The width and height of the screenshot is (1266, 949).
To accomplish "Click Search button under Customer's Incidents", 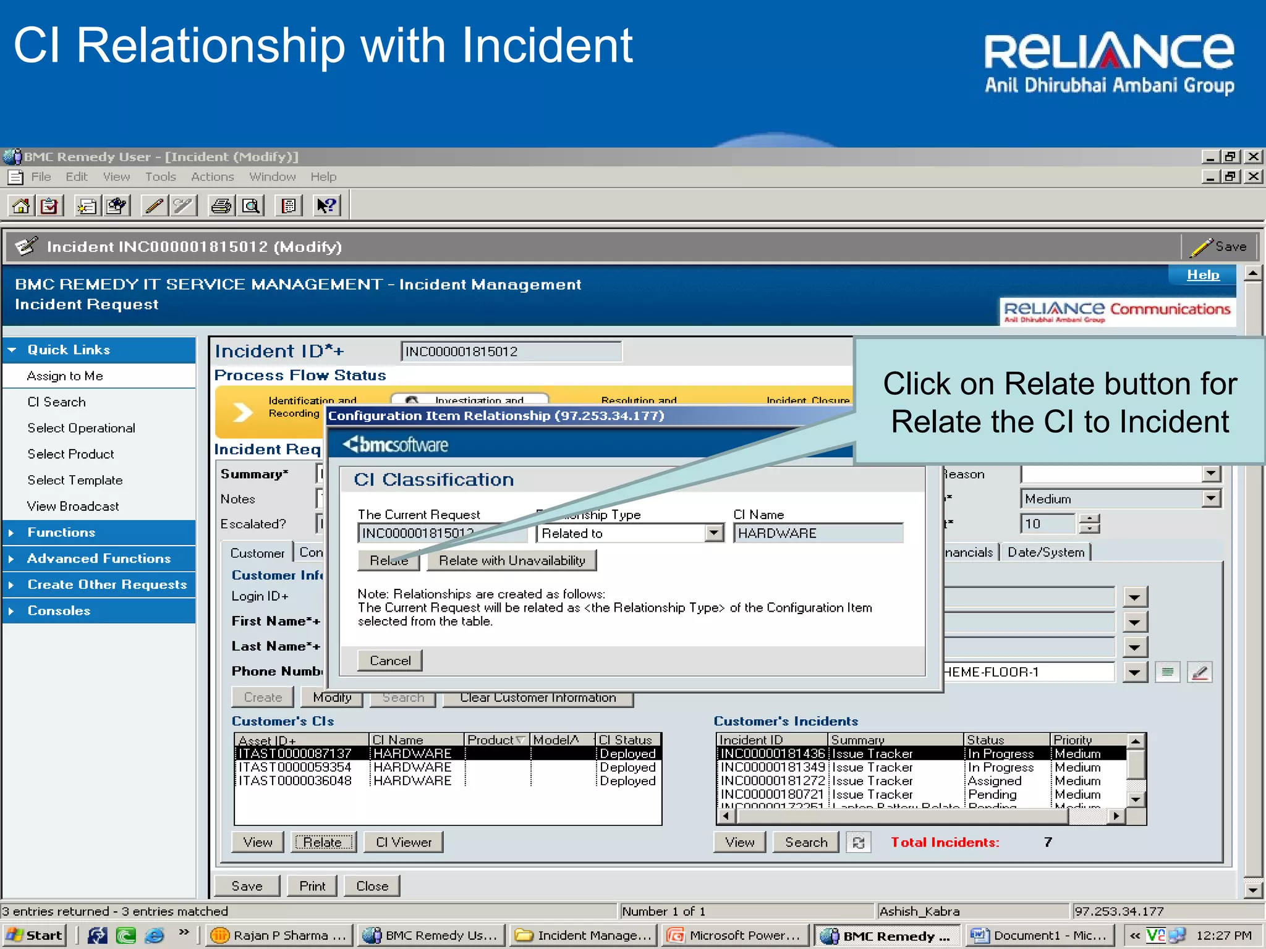I will 806,842.
